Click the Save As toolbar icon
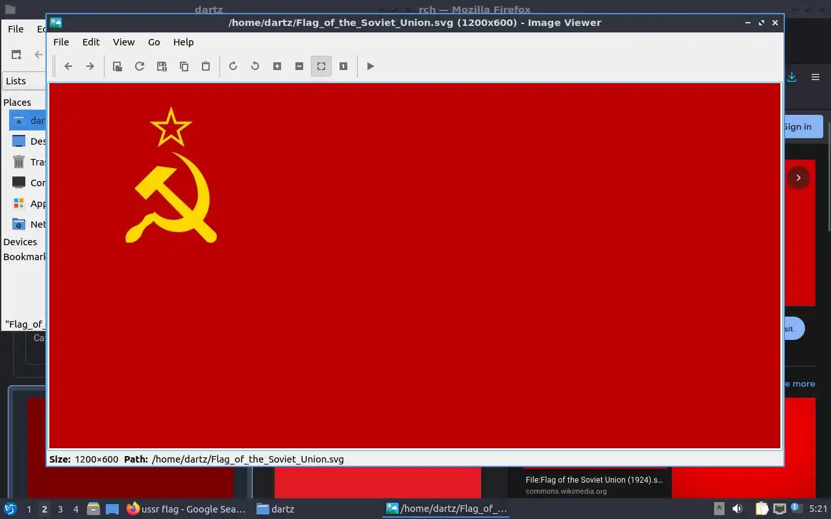 point(162,66)
